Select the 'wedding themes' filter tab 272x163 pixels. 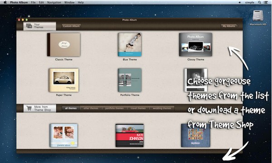pyautogui.click(x=162, y=108)
